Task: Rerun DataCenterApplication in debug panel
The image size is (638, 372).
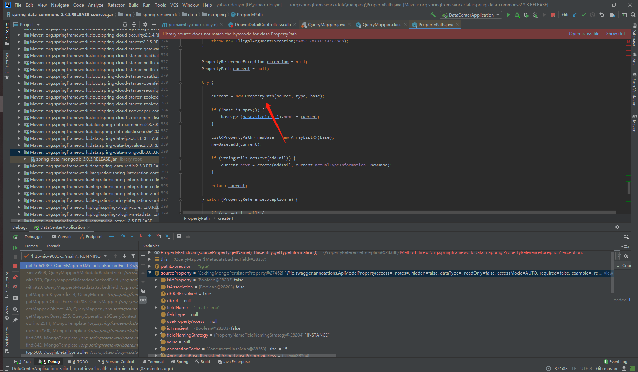Action: [x=15, y=237]
